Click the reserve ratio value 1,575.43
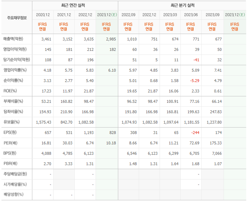This screenshot has width=248, height=201. [x=43, y=122]
